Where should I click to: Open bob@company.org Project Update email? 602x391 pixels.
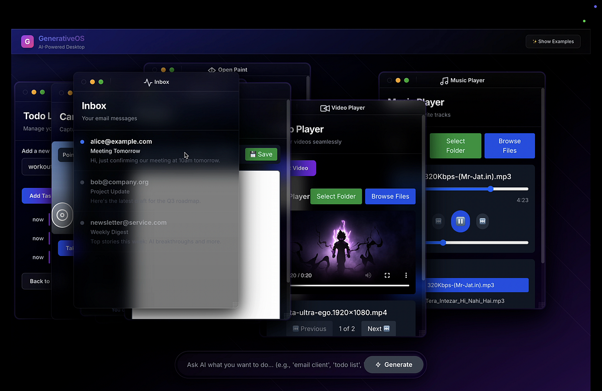[156, 191]
